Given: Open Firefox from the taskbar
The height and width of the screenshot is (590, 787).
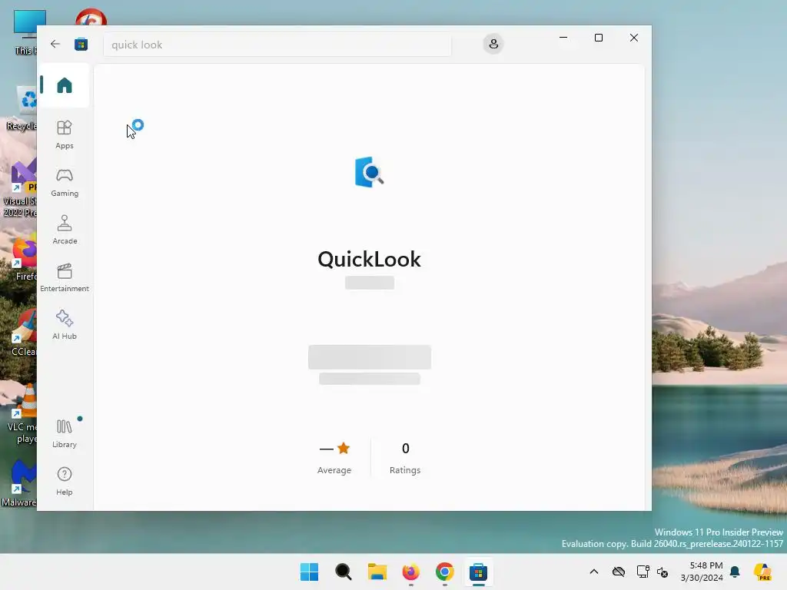Looking at the screenshot, I should click(410, 572).
